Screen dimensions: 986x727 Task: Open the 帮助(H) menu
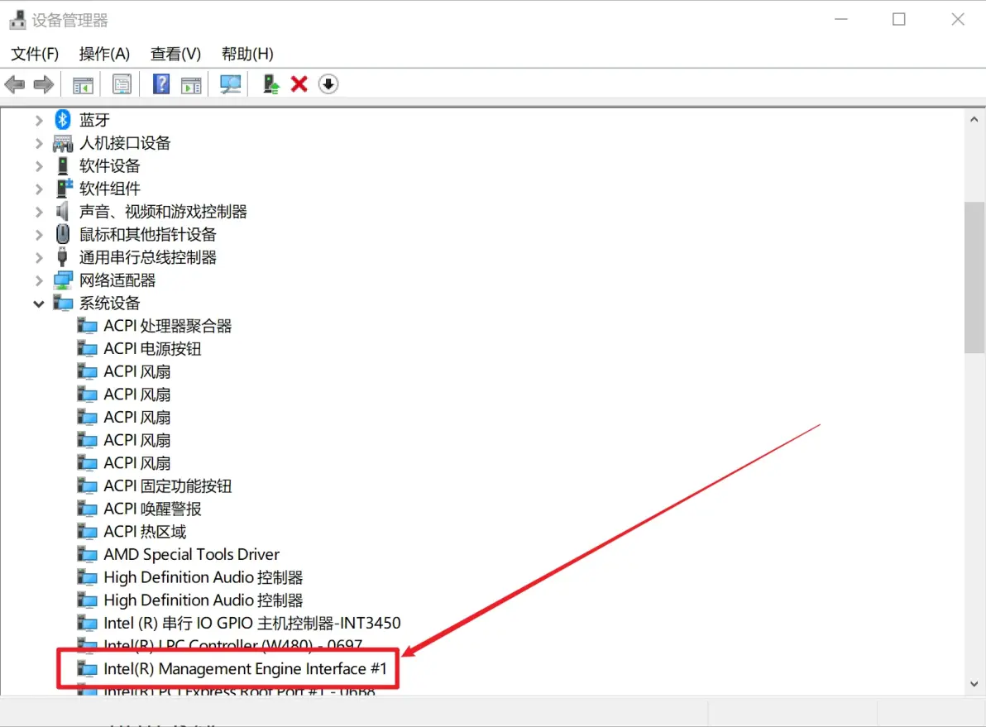(247, 54)
